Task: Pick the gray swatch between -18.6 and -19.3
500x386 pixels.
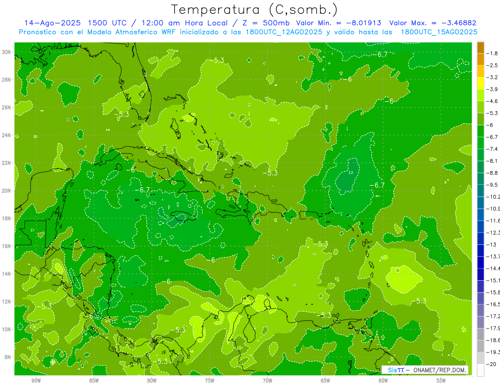Action: 480,346
